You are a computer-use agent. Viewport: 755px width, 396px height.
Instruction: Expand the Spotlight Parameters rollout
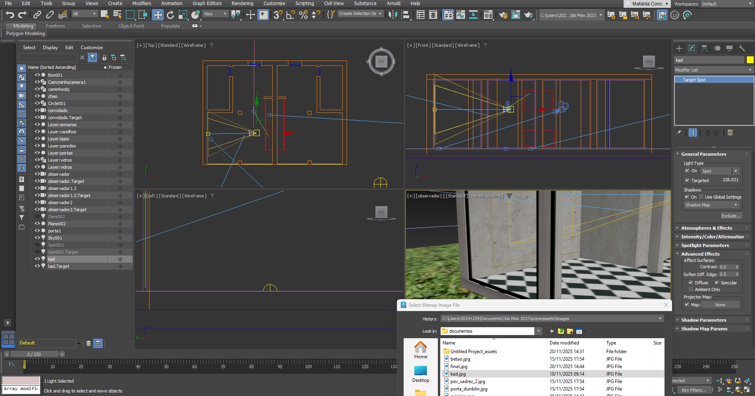coord(705,245)
